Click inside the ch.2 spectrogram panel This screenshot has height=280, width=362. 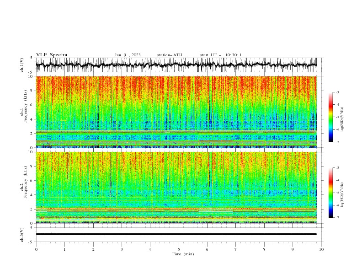point(176,188)
